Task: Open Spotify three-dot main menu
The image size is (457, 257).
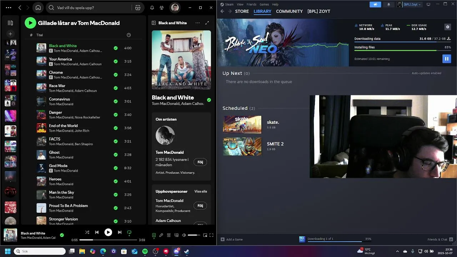Action: click(x=9, y=7)
